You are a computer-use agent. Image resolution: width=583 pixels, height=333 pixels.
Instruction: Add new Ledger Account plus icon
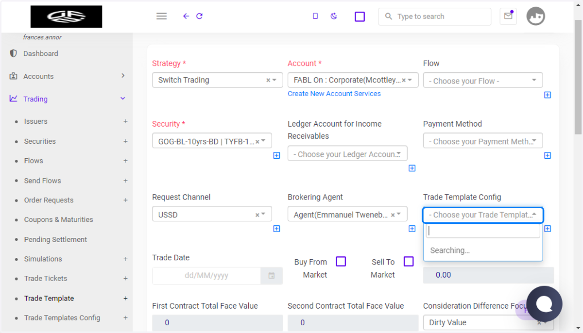pos(412,168)
